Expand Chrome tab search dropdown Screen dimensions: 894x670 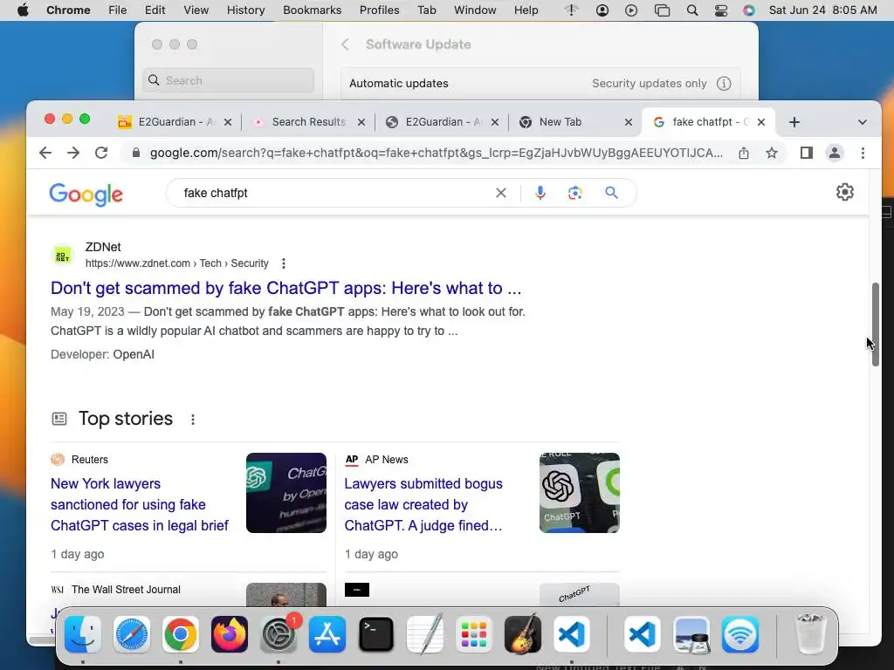tap(862, 122)
